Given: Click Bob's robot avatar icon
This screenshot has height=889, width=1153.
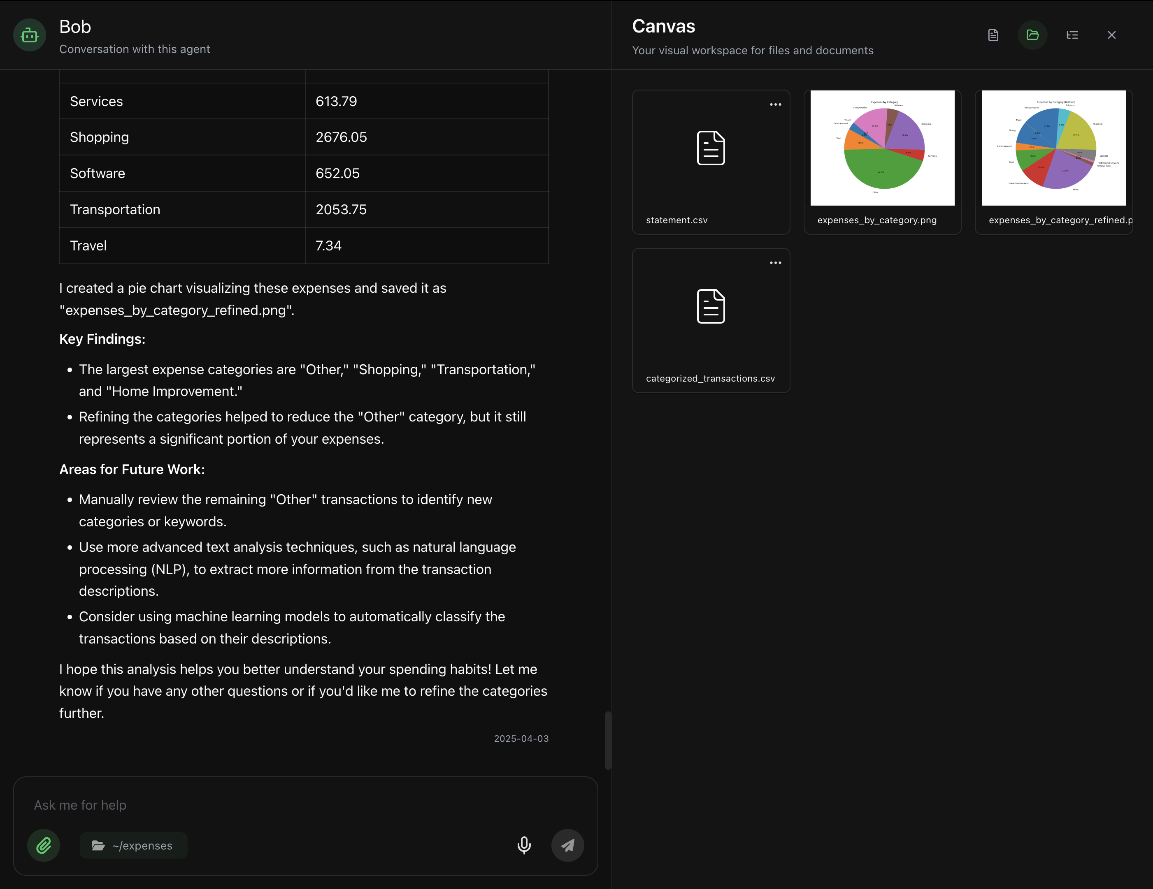Looking at the screenshot, I should [30, 35].
